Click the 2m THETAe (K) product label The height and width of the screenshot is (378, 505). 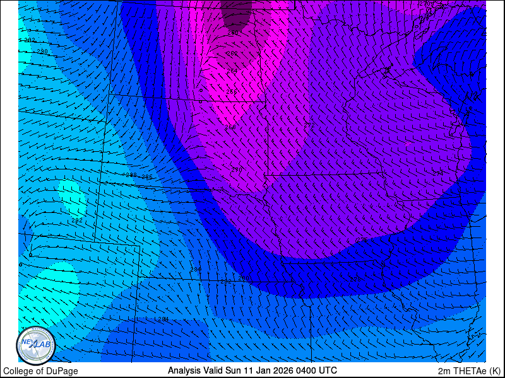[x=470, y=370]
